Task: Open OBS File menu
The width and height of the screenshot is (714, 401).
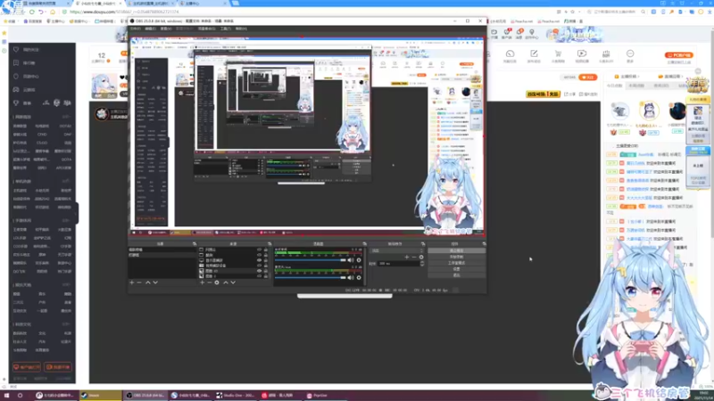Action: pos(136,29)
